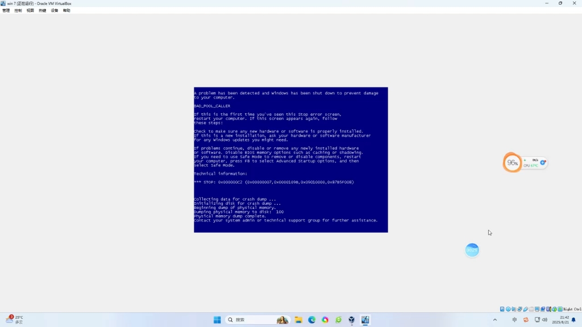
Task: Open the 管理 menu
Action: pyautogui.click(x=6, y=10)
